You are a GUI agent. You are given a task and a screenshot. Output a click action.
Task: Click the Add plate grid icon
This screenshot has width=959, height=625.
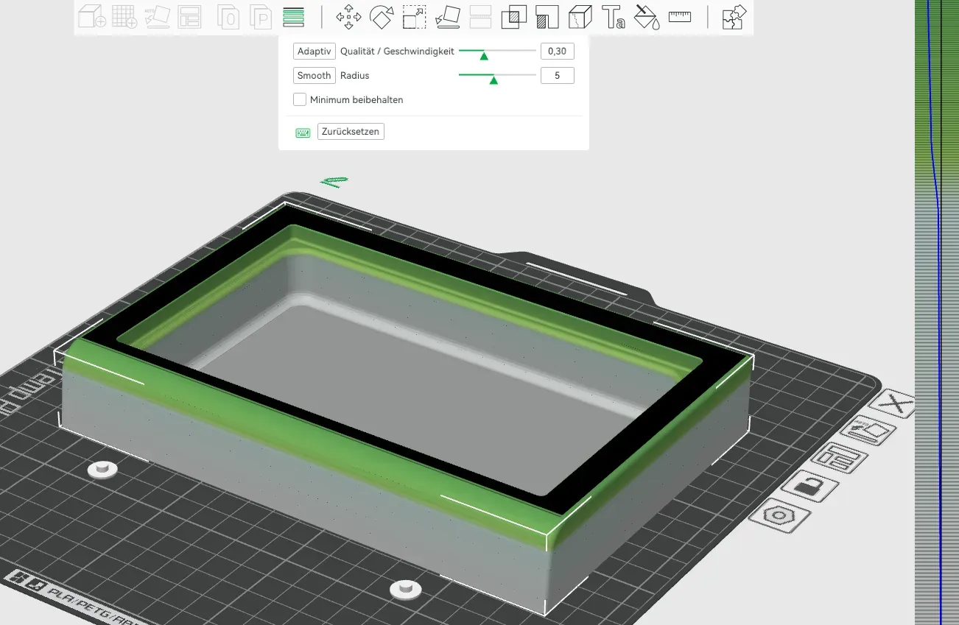tap(124, 16)
